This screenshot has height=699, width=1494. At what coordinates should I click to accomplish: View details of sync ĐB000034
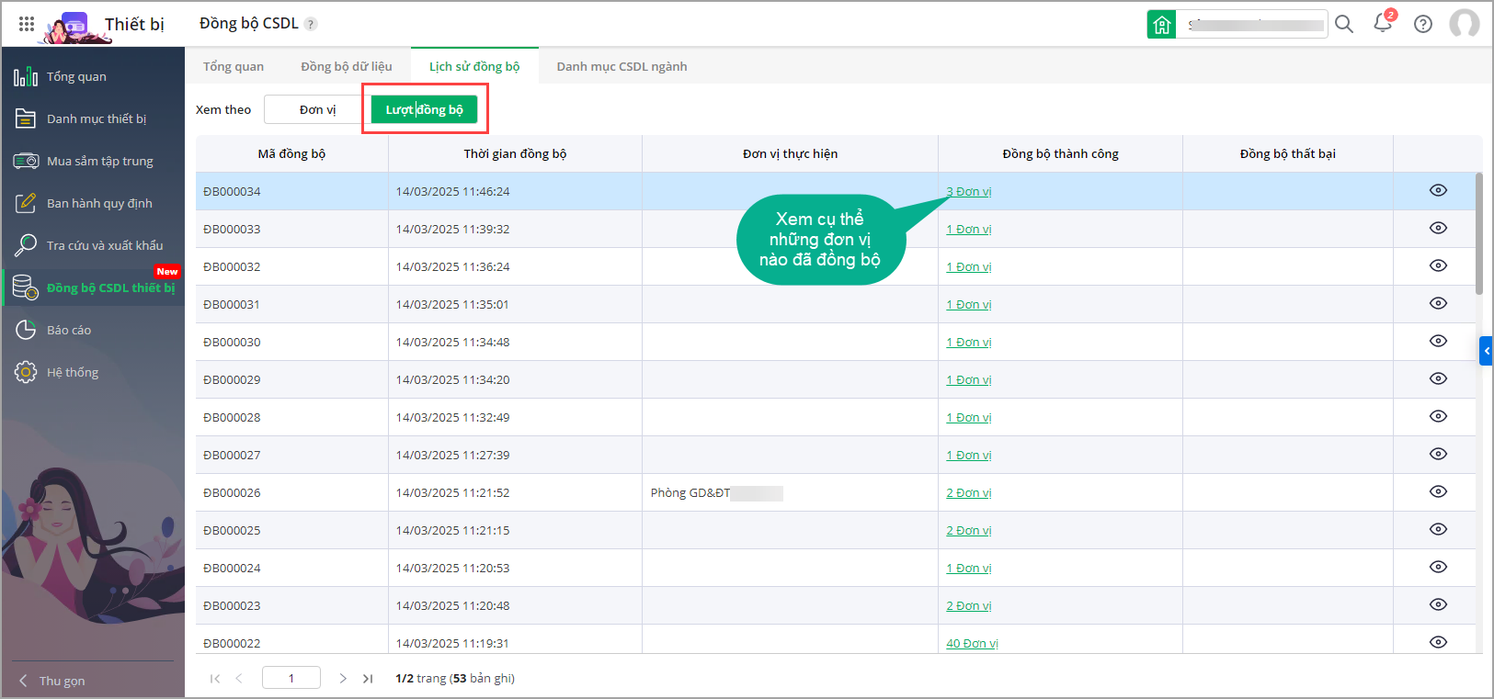[x=1438, y=190]
